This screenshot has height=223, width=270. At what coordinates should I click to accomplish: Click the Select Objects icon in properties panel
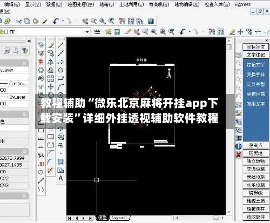point(16,51)
